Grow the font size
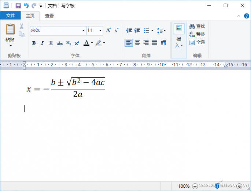 point(108,30)
